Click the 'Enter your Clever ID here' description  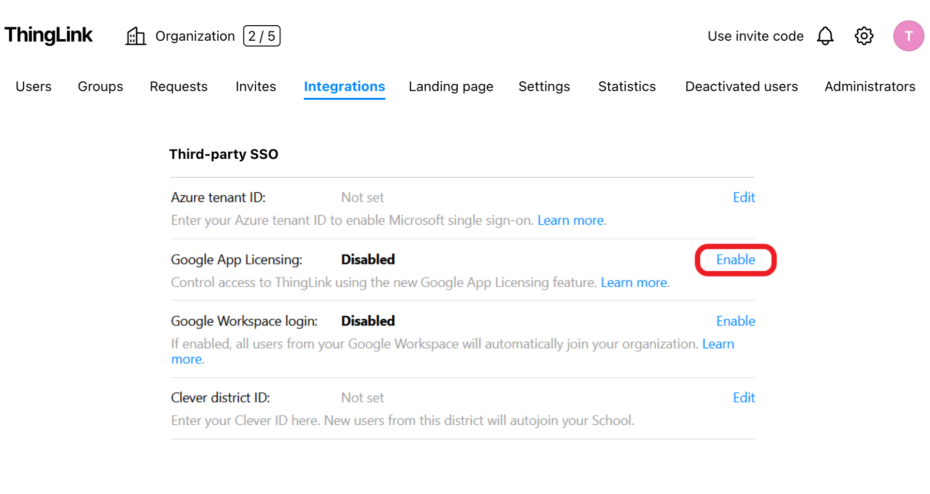403,420
